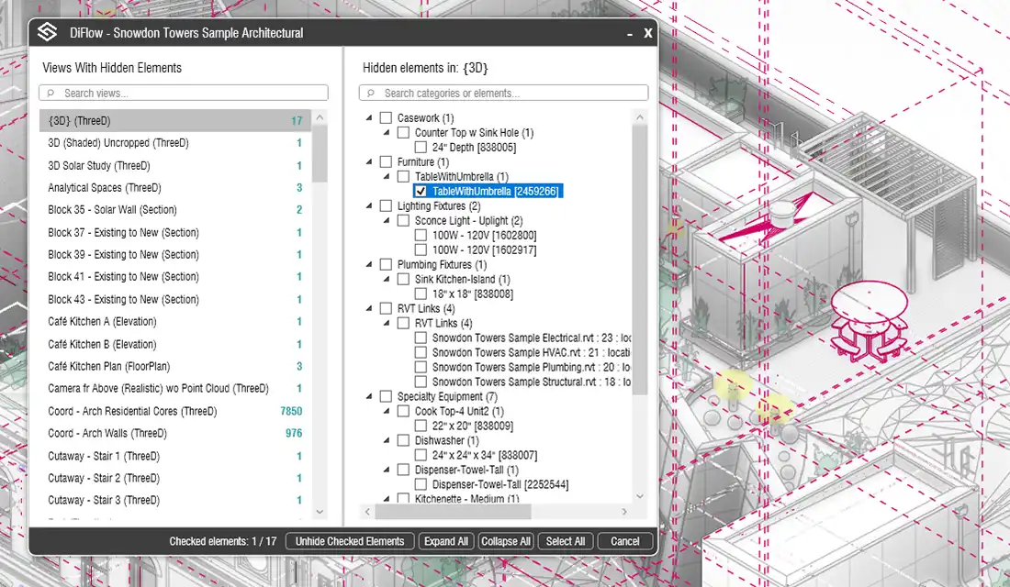This screenshot has height=587, width=1010.
Task: Enable the Snowdon Towers Sample Electrical.rvt checkbox
Action: [421, 338]
